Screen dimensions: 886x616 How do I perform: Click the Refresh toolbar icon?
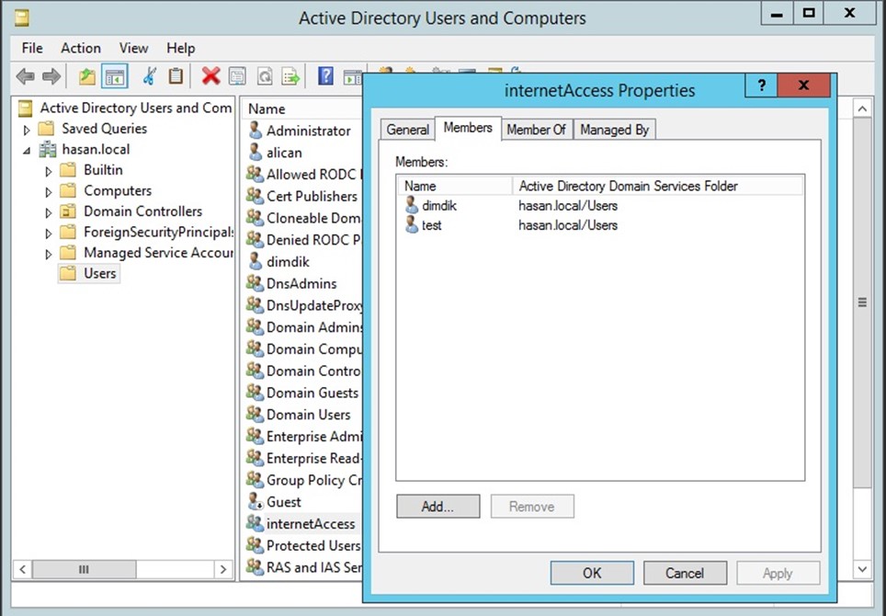265,76
